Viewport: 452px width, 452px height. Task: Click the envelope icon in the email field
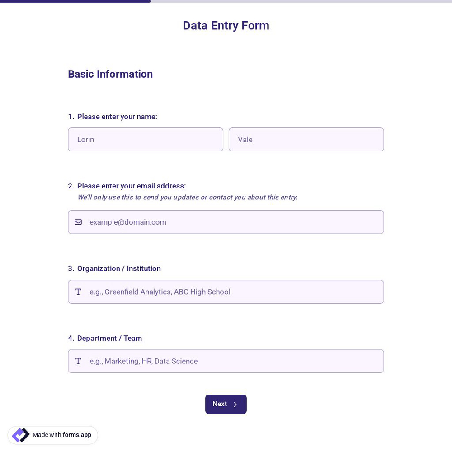pos(78,222)
